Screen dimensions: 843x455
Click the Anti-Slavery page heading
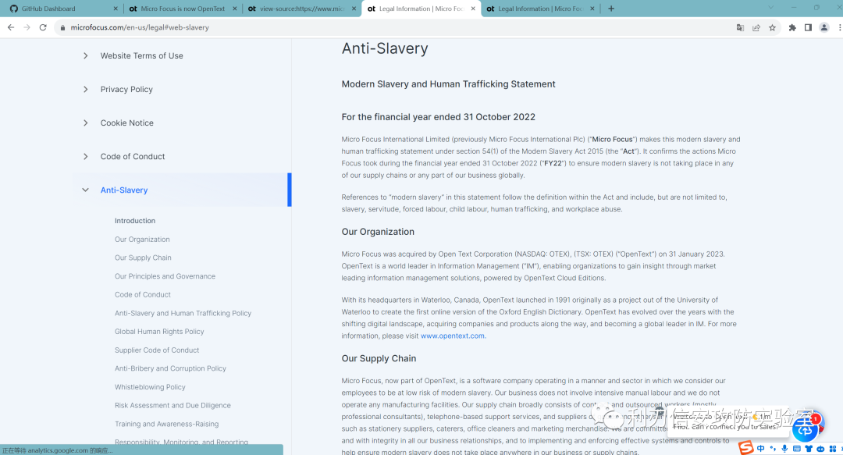click(385, 48)
